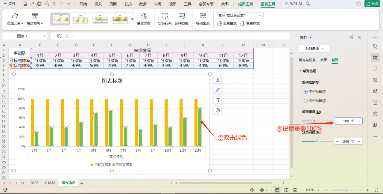The image size is (383, 194).
Task: Click the 分享 (Share) button
Action: coord(372,4)
